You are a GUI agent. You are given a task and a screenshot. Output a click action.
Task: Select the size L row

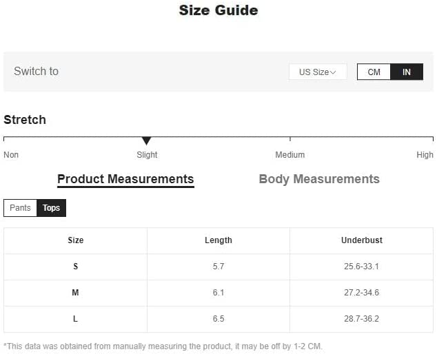point(218,319)
